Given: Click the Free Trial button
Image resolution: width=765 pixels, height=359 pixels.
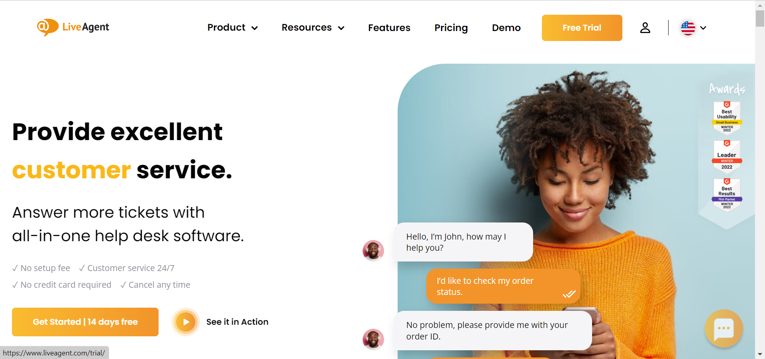Looking at the screenshot, I should click(x=582, y=28).
